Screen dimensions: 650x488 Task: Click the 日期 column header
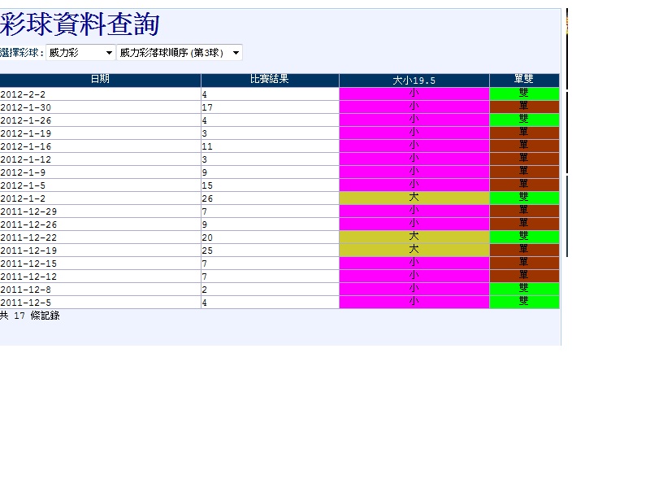[100, 80]
